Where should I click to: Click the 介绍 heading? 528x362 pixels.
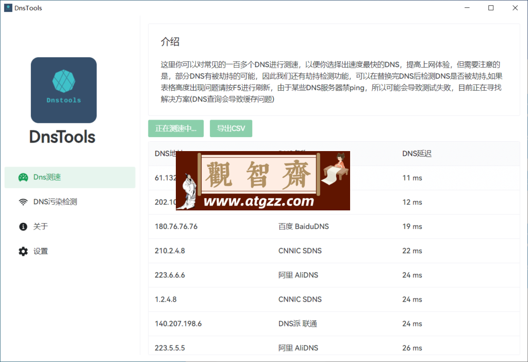(x=170, y=42)
